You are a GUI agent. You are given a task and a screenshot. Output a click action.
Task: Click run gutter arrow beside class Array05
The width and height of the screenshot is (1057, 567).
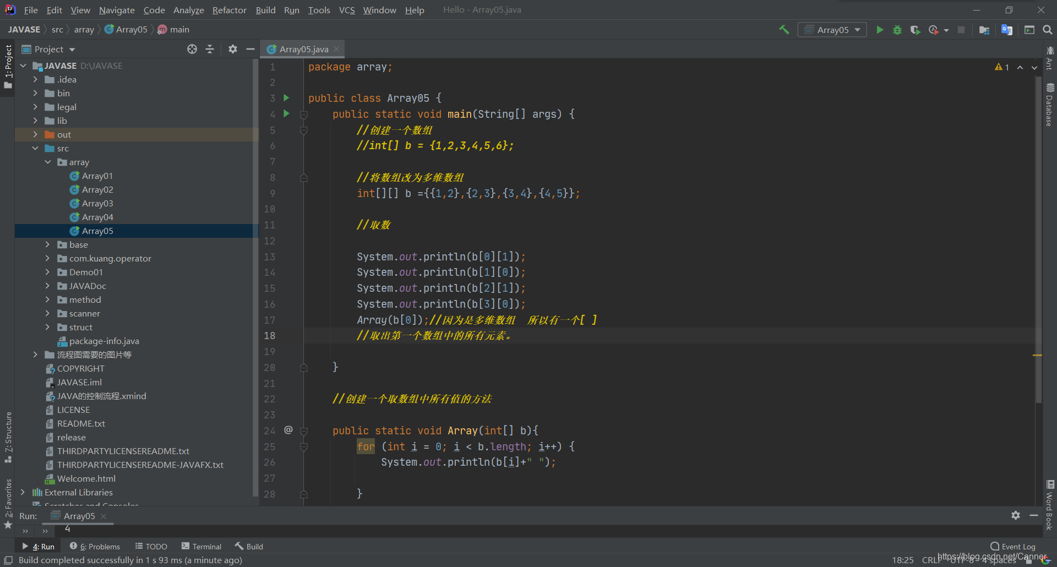pyautogui.click(x=286, y=98)
